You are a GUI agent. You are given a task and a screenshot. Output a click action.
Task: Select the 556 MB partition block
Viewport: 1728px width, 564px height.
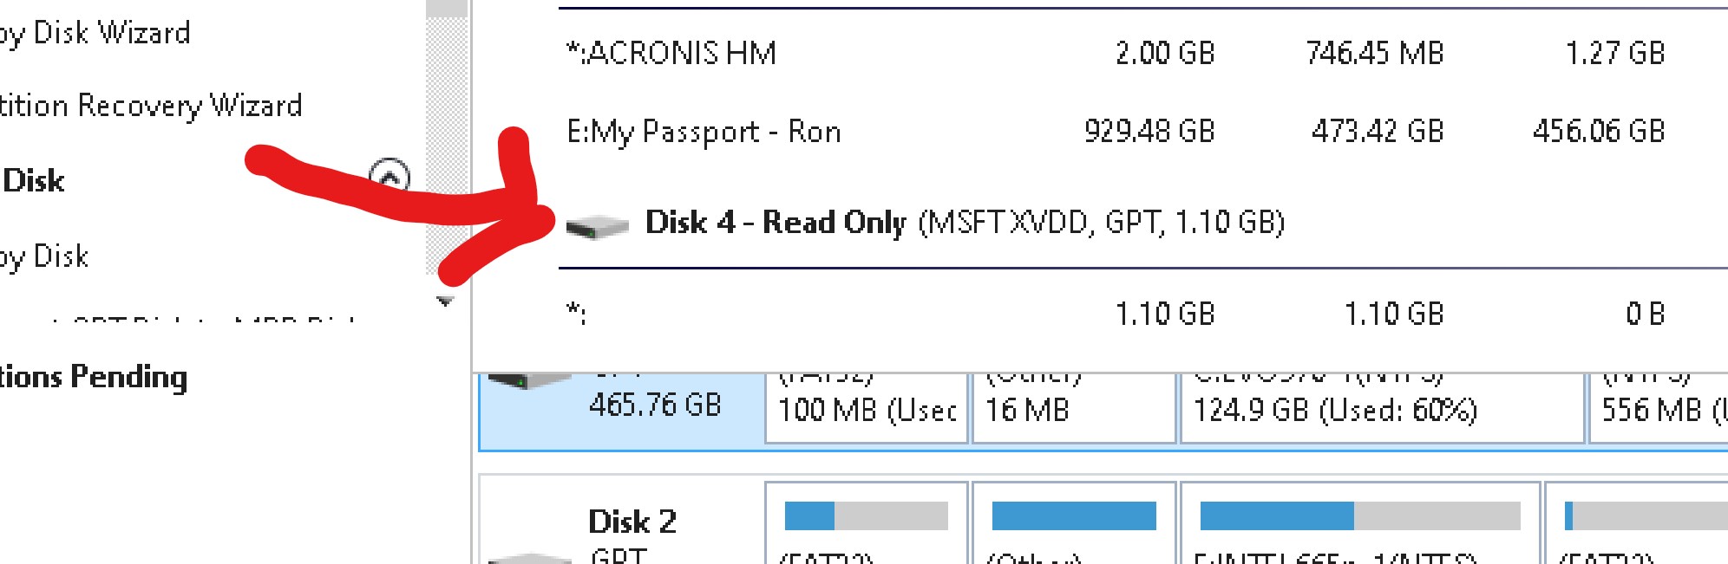click(x=1657, y=410)
